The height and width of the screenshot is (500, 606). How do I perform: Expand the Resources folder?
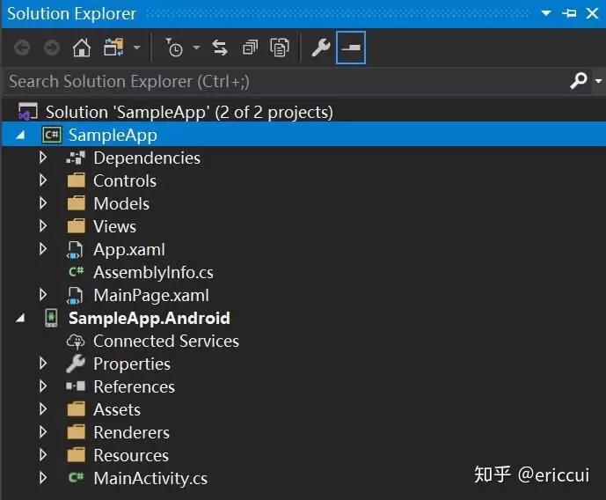43,454
